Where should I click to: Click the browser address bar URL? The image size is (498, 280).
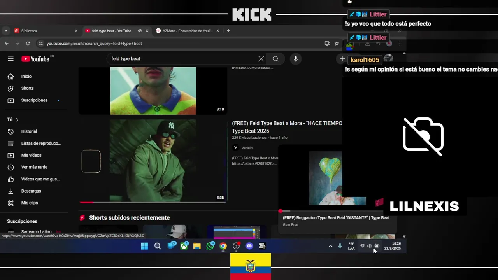[x=94, y=44]
